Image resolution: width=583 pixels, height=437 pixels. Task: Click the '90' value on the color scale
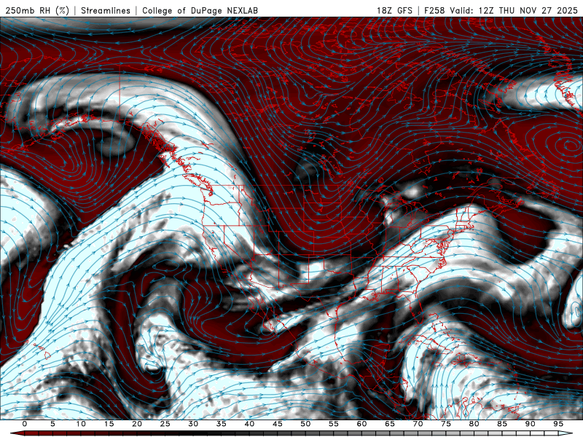click(x=531, y=424)
